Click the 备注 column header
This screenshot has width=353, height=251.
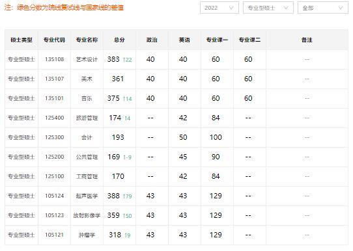(307, 40)
